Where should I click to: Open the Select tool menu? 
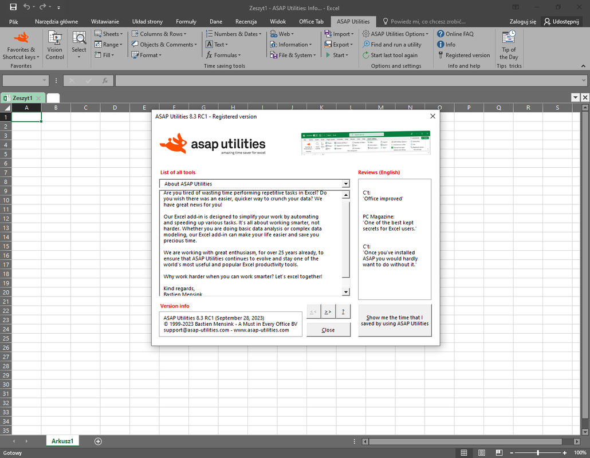coord(79,46)
